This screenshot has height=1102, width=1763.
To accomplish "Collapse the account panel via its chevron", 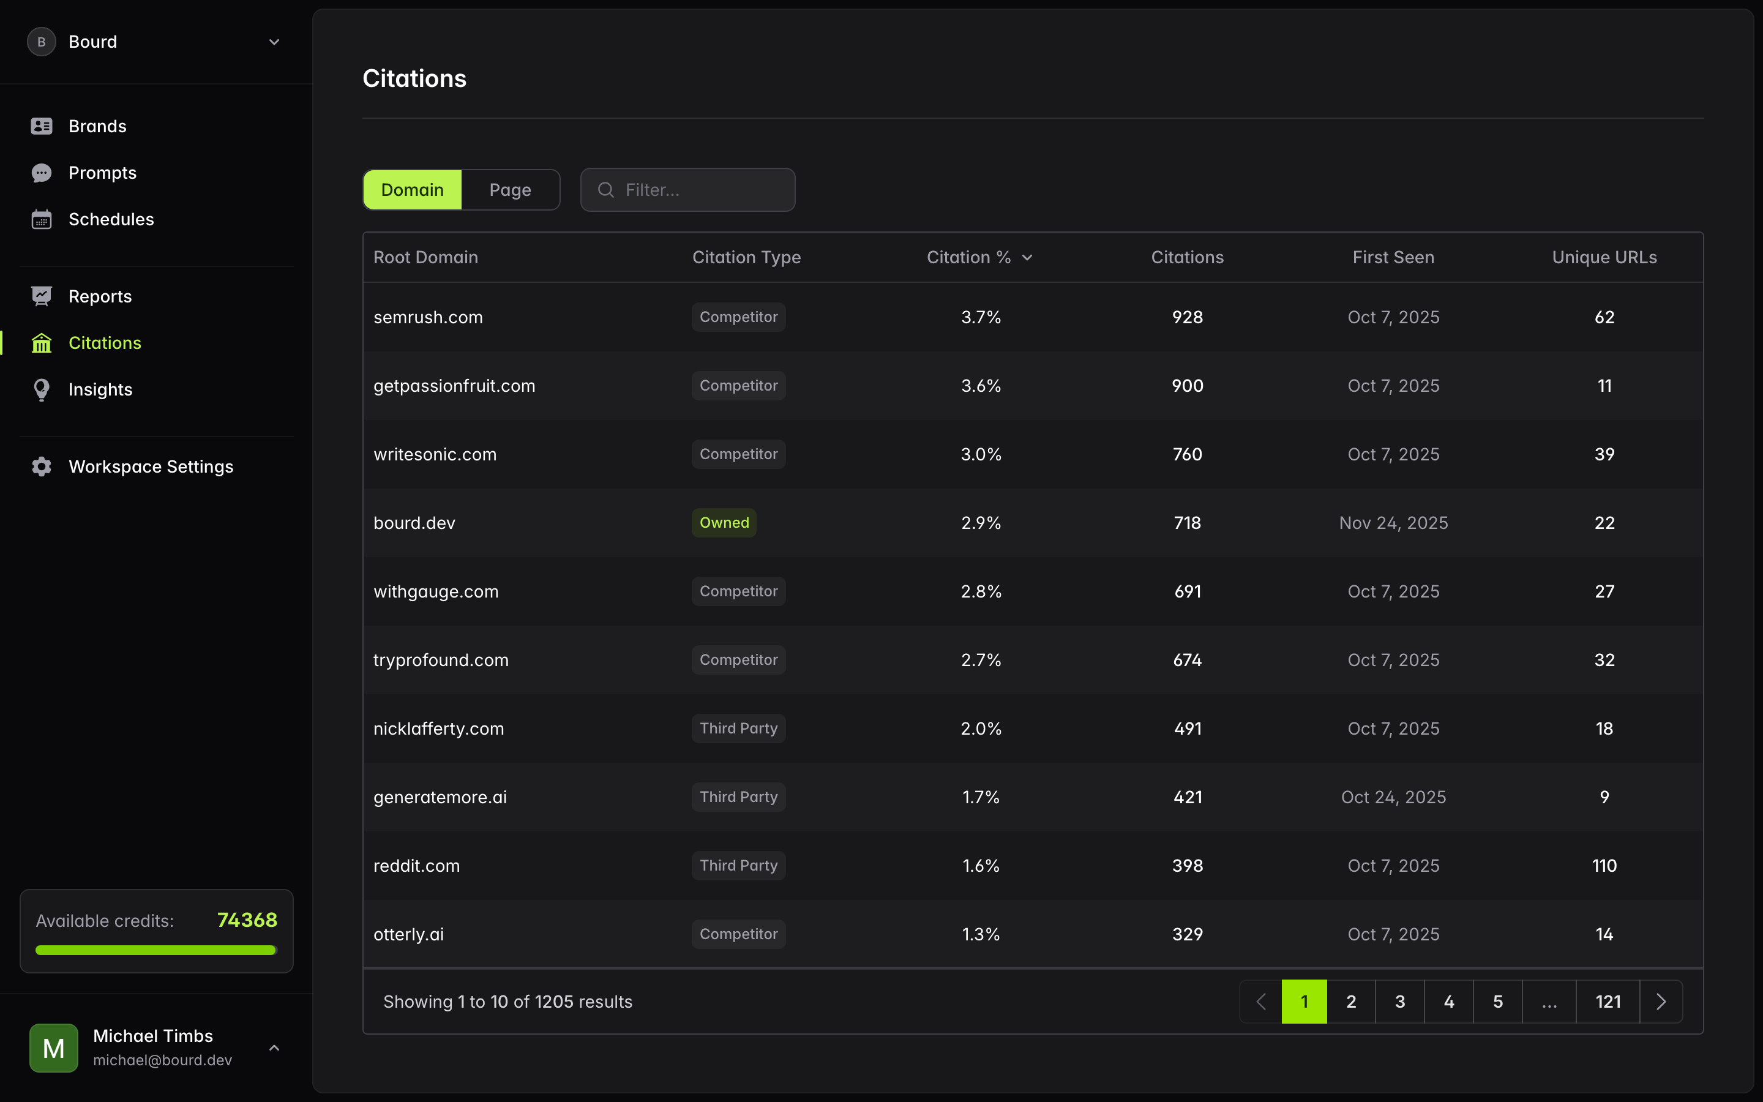I will (274, 1048).
